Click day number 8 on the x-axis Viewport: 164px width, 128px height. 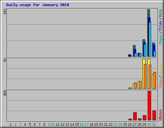[44, 124]
